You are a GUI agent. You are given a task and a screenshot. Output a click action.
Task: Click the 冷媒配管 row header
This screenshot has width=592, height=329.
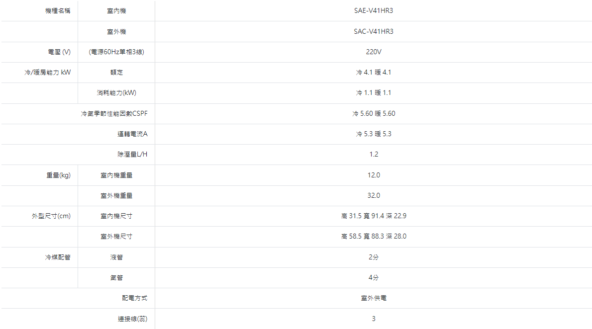(58, 257)
